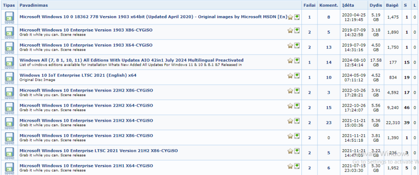Open Microsoft Windows 10 0 18362 778 Version 1903 link
Screen dimensions: 419x175
153,17
